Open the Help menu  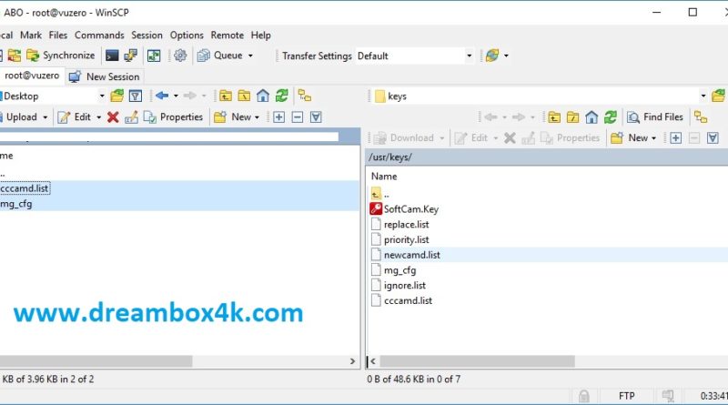pyautogui.click(x=261, y=35)
